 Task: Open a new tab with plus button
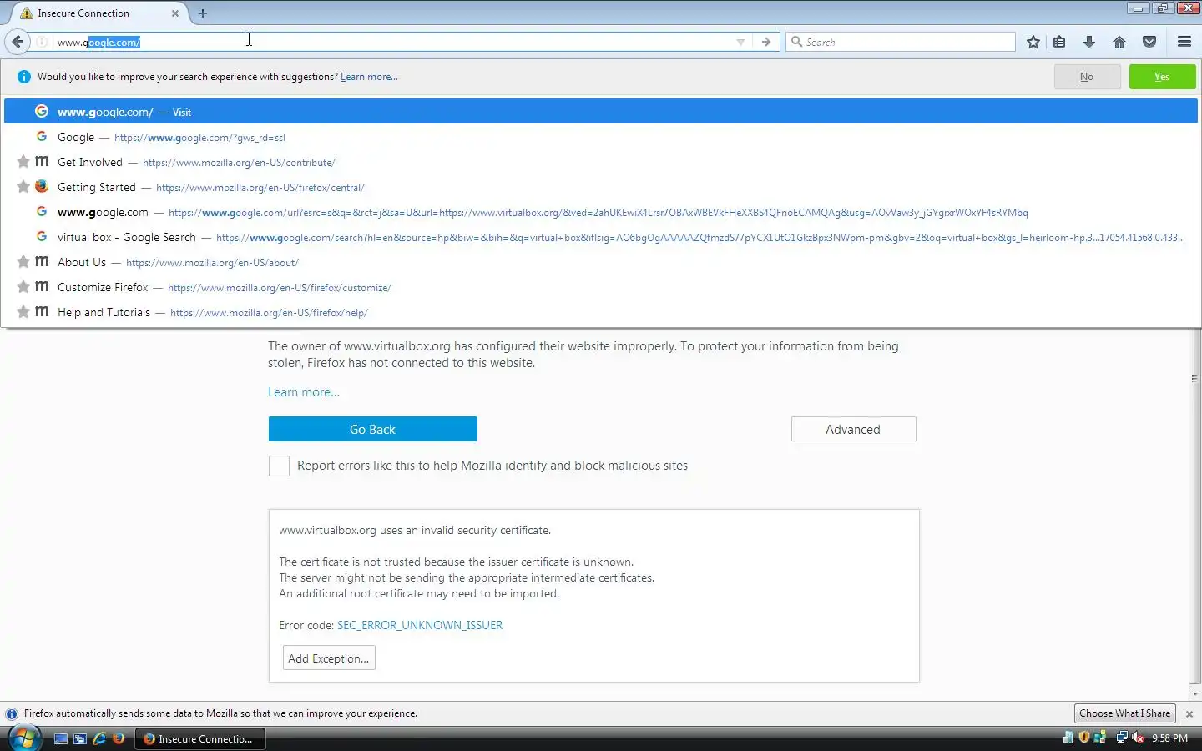(x=203, y=13)
